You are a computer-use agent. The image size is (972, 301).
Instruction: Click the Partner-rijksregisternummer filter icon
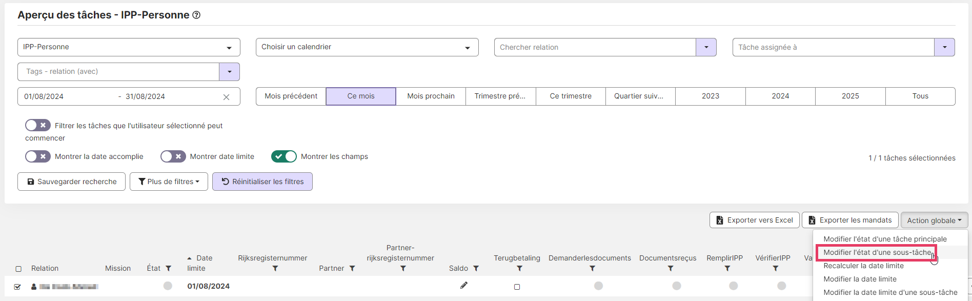click(x=403, y=268)
